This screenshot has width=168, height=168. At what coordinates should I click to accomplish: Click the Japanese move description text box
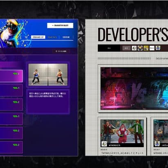click(48, 102)
